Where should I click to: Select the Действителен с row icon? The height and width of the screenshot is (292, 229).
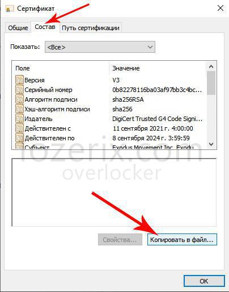(x=19, y=128)
